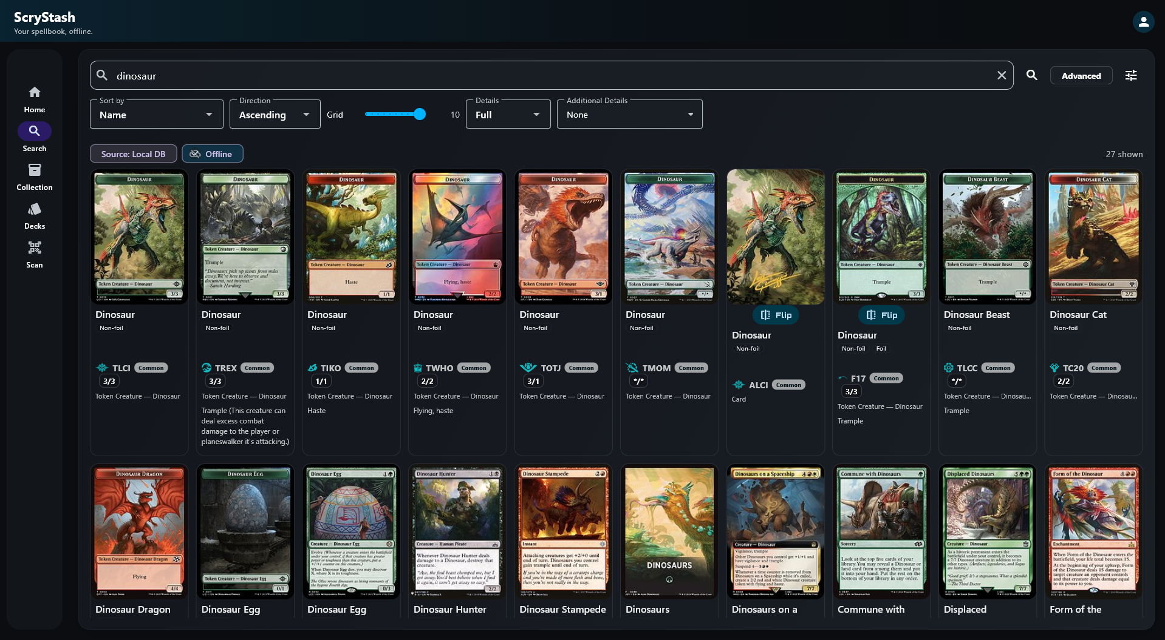Select the Search tab in sidebar

[x=35, y=138]
